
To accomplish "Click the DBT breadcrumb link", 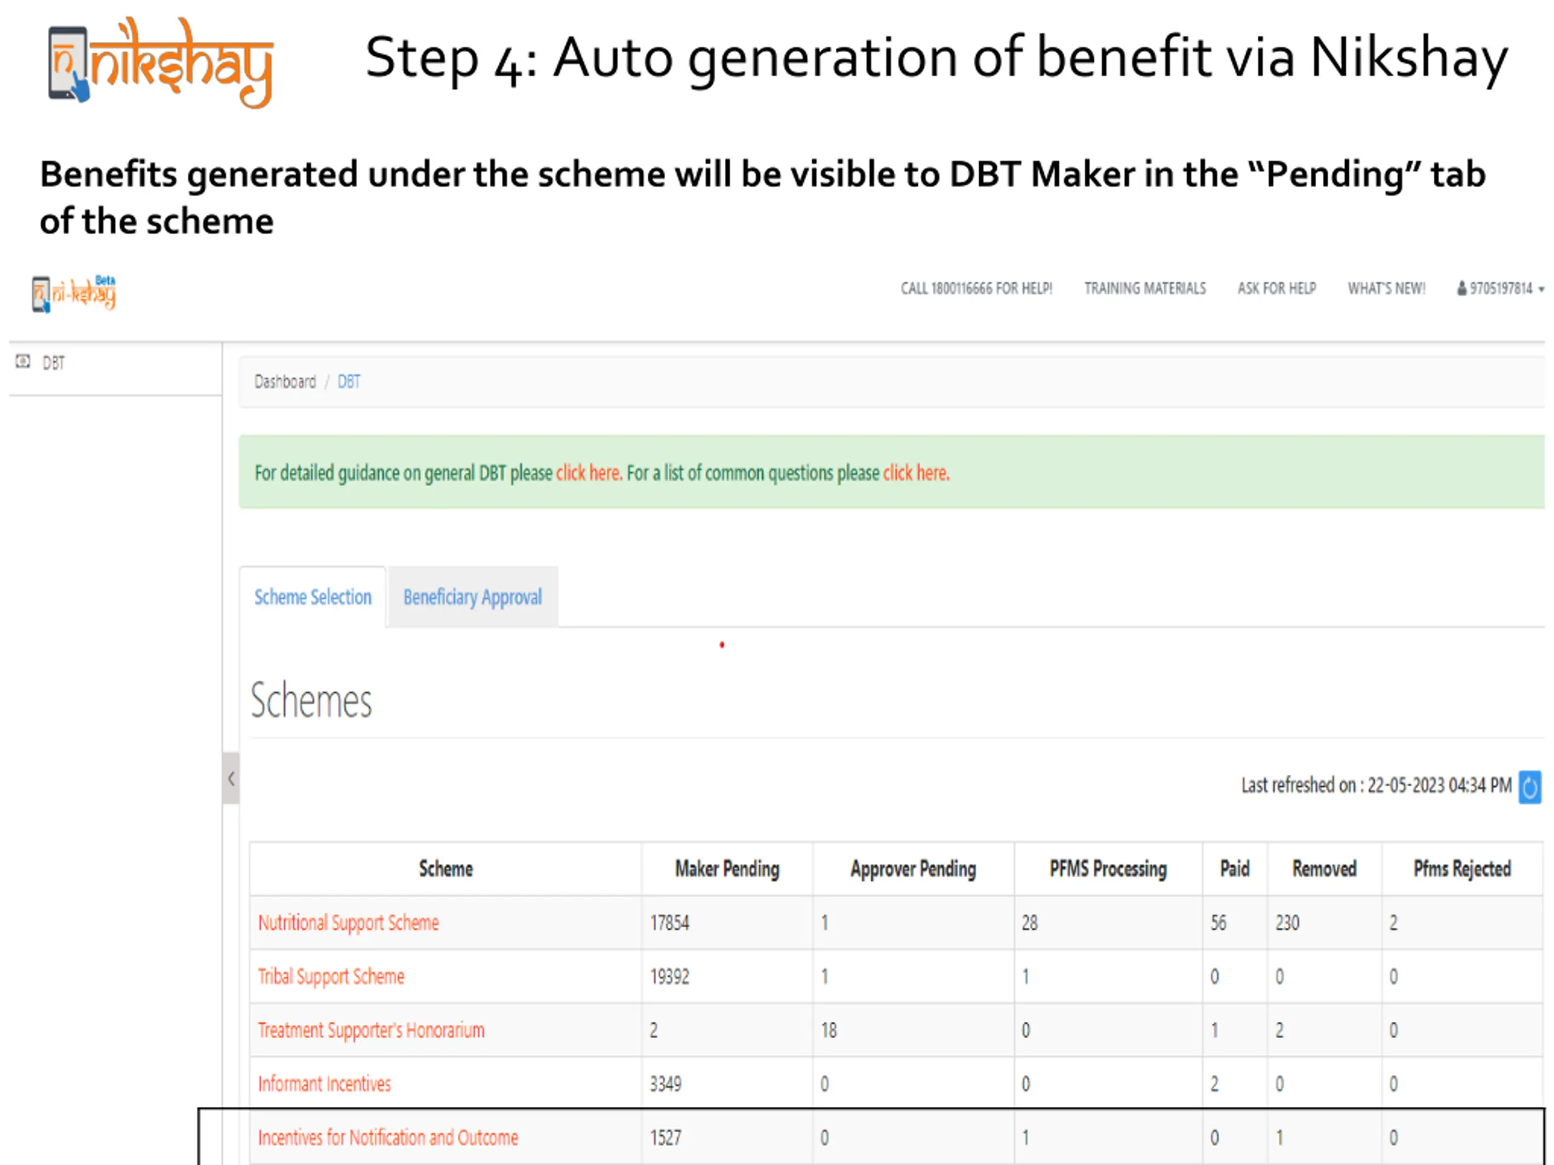I will [x=349, y=381].
